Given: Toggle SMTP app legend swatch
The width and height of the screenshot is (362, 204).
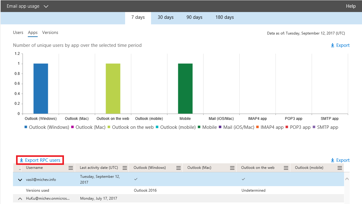Looking at the screenshot, I should [314, 127].
